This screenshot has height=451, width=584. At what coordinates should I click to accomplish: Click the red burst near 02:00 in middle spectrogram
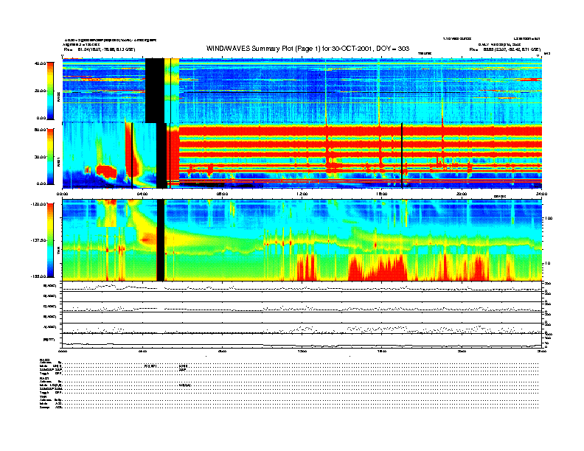[106, 171]
